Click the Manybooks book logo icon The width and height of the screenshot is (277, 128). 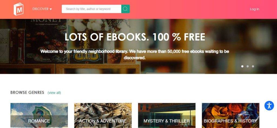tap(19, 9)
